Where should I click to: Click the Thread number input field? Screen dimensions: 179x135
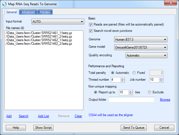[x=116, y=80]
